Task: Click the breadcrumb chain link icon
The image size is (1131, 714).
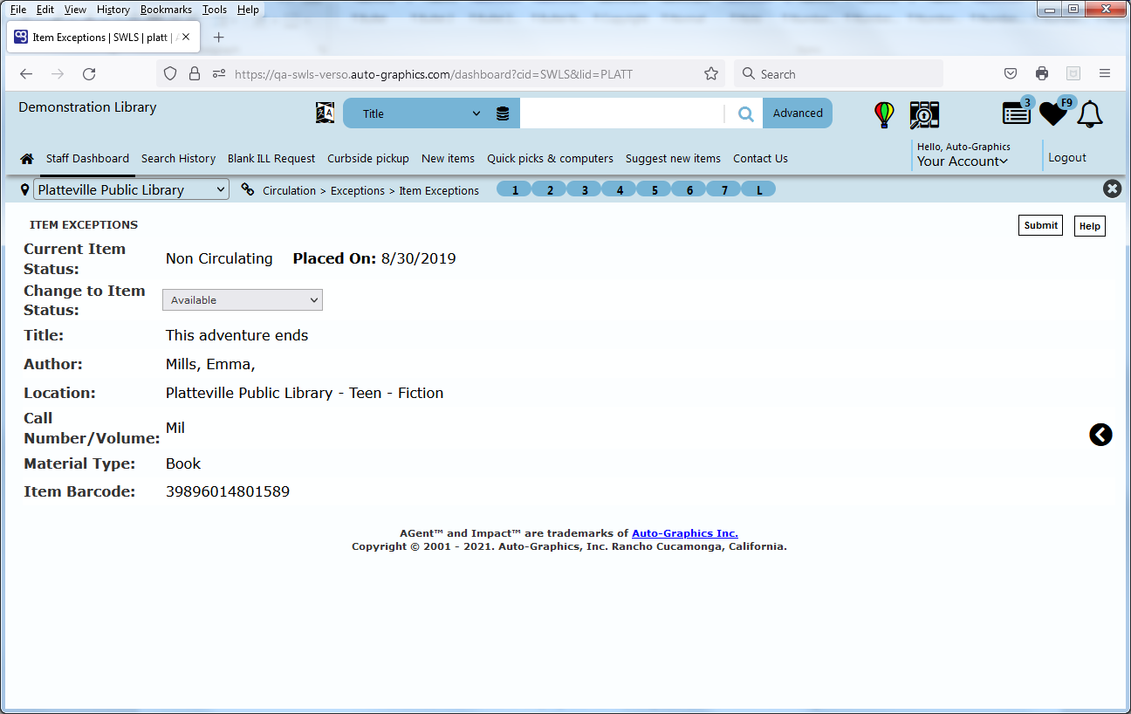Action: (248, 189)
